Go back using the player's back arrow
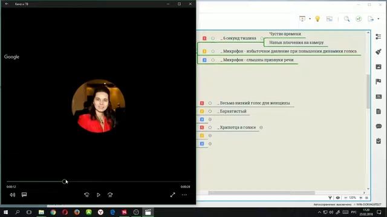This screenshot has width=387, height=217. [7, 4]
